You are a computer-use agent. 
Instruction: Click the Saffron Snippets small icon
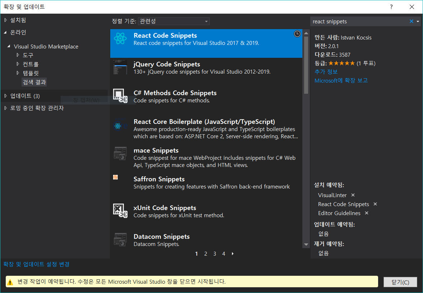pyautogui.click(x=116, y=177)
